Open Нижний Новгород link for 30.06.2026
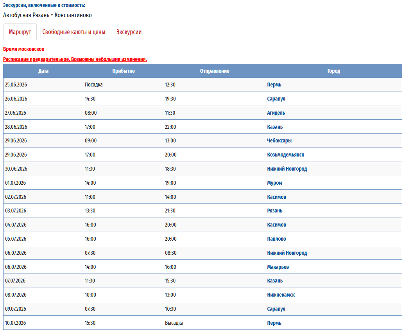The width and height of the screenshot is (403, 333). [x=287, y=169]
